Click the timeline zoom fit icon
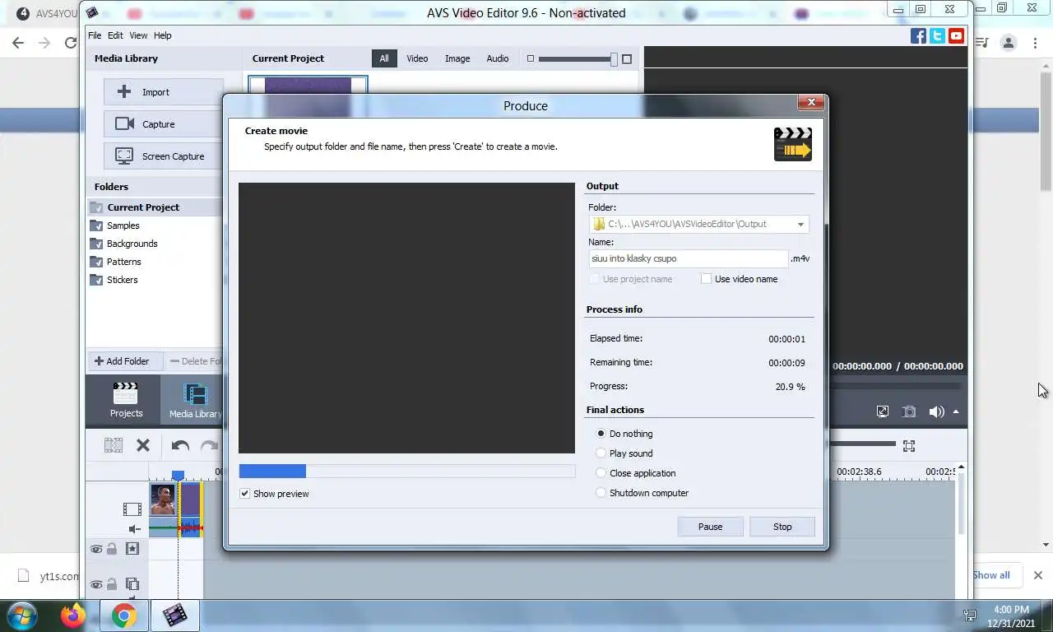1053x632 pixels. pyautogui.click(x=909, y=445)
